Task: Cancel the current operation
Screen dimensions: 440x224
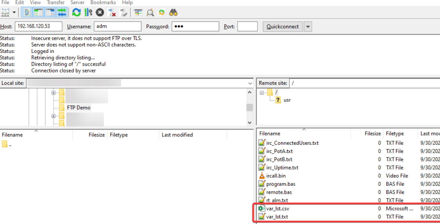Action: pyautogui.click(x=100, y=12)
